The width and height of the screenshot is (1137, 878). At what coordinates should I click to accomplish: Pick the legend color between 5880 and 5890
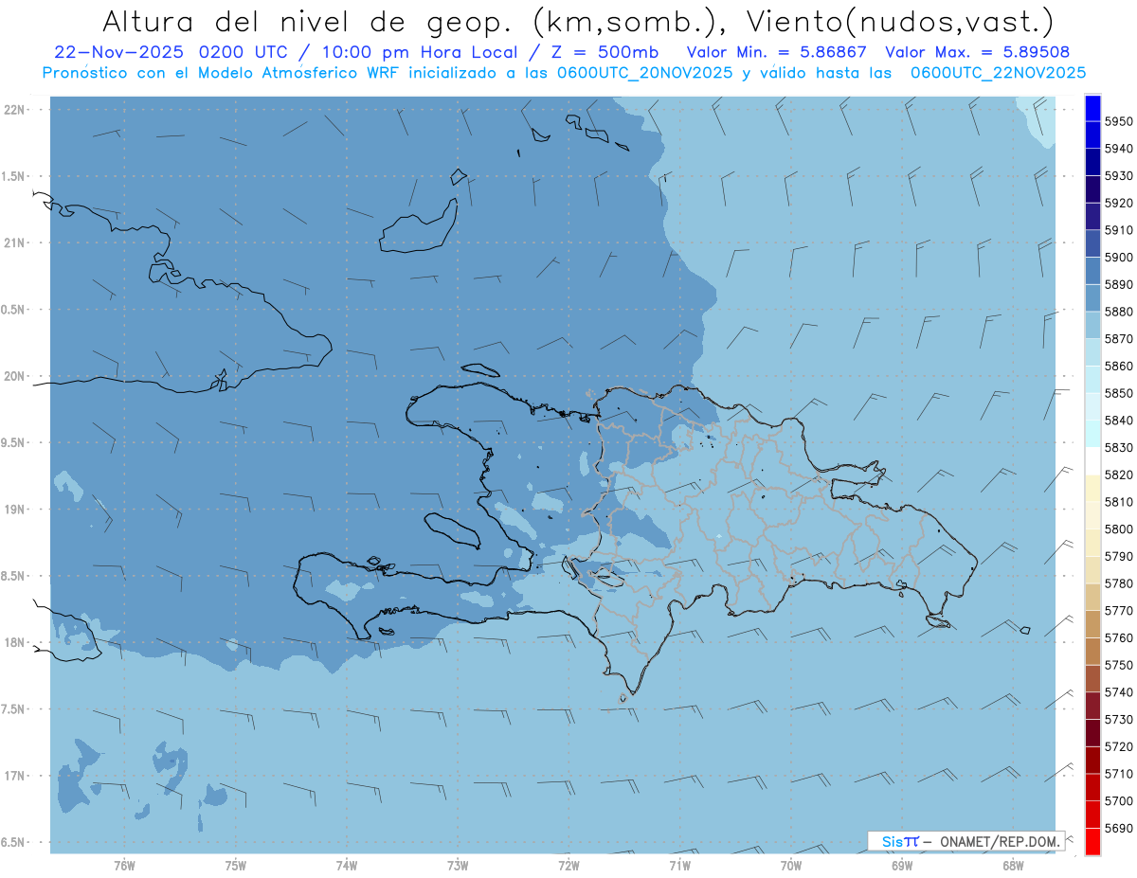(x=1092, y=297)
